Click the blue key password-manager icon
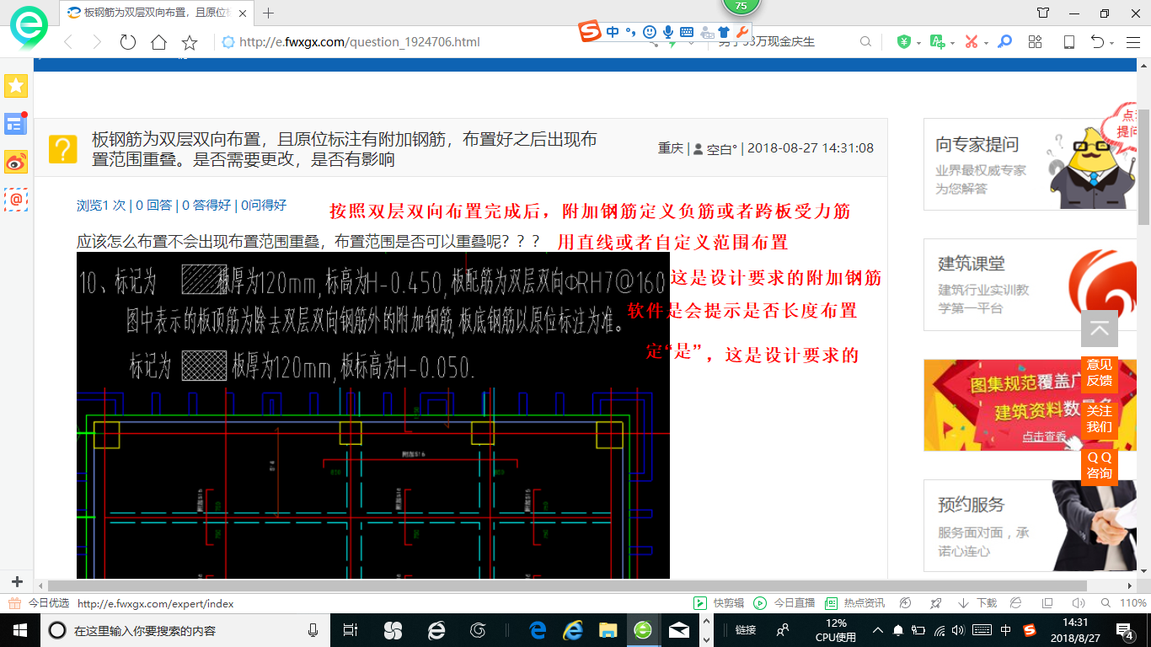The width and height of the screenshot is (1151, 647). [1004, 42]
